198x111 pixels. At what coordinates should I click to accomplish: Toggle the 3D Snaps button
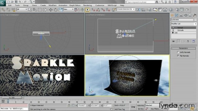tap(93, 10)
